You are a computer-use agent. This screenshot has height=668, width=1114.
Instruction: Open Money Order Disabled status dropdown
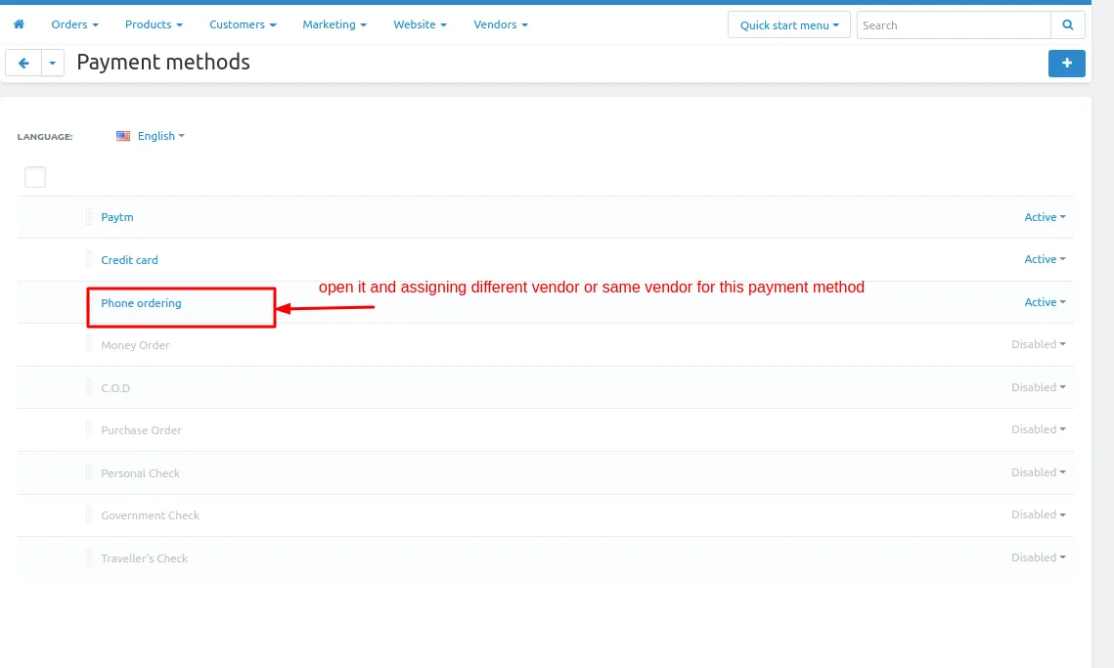click(x=1038, y=344)
